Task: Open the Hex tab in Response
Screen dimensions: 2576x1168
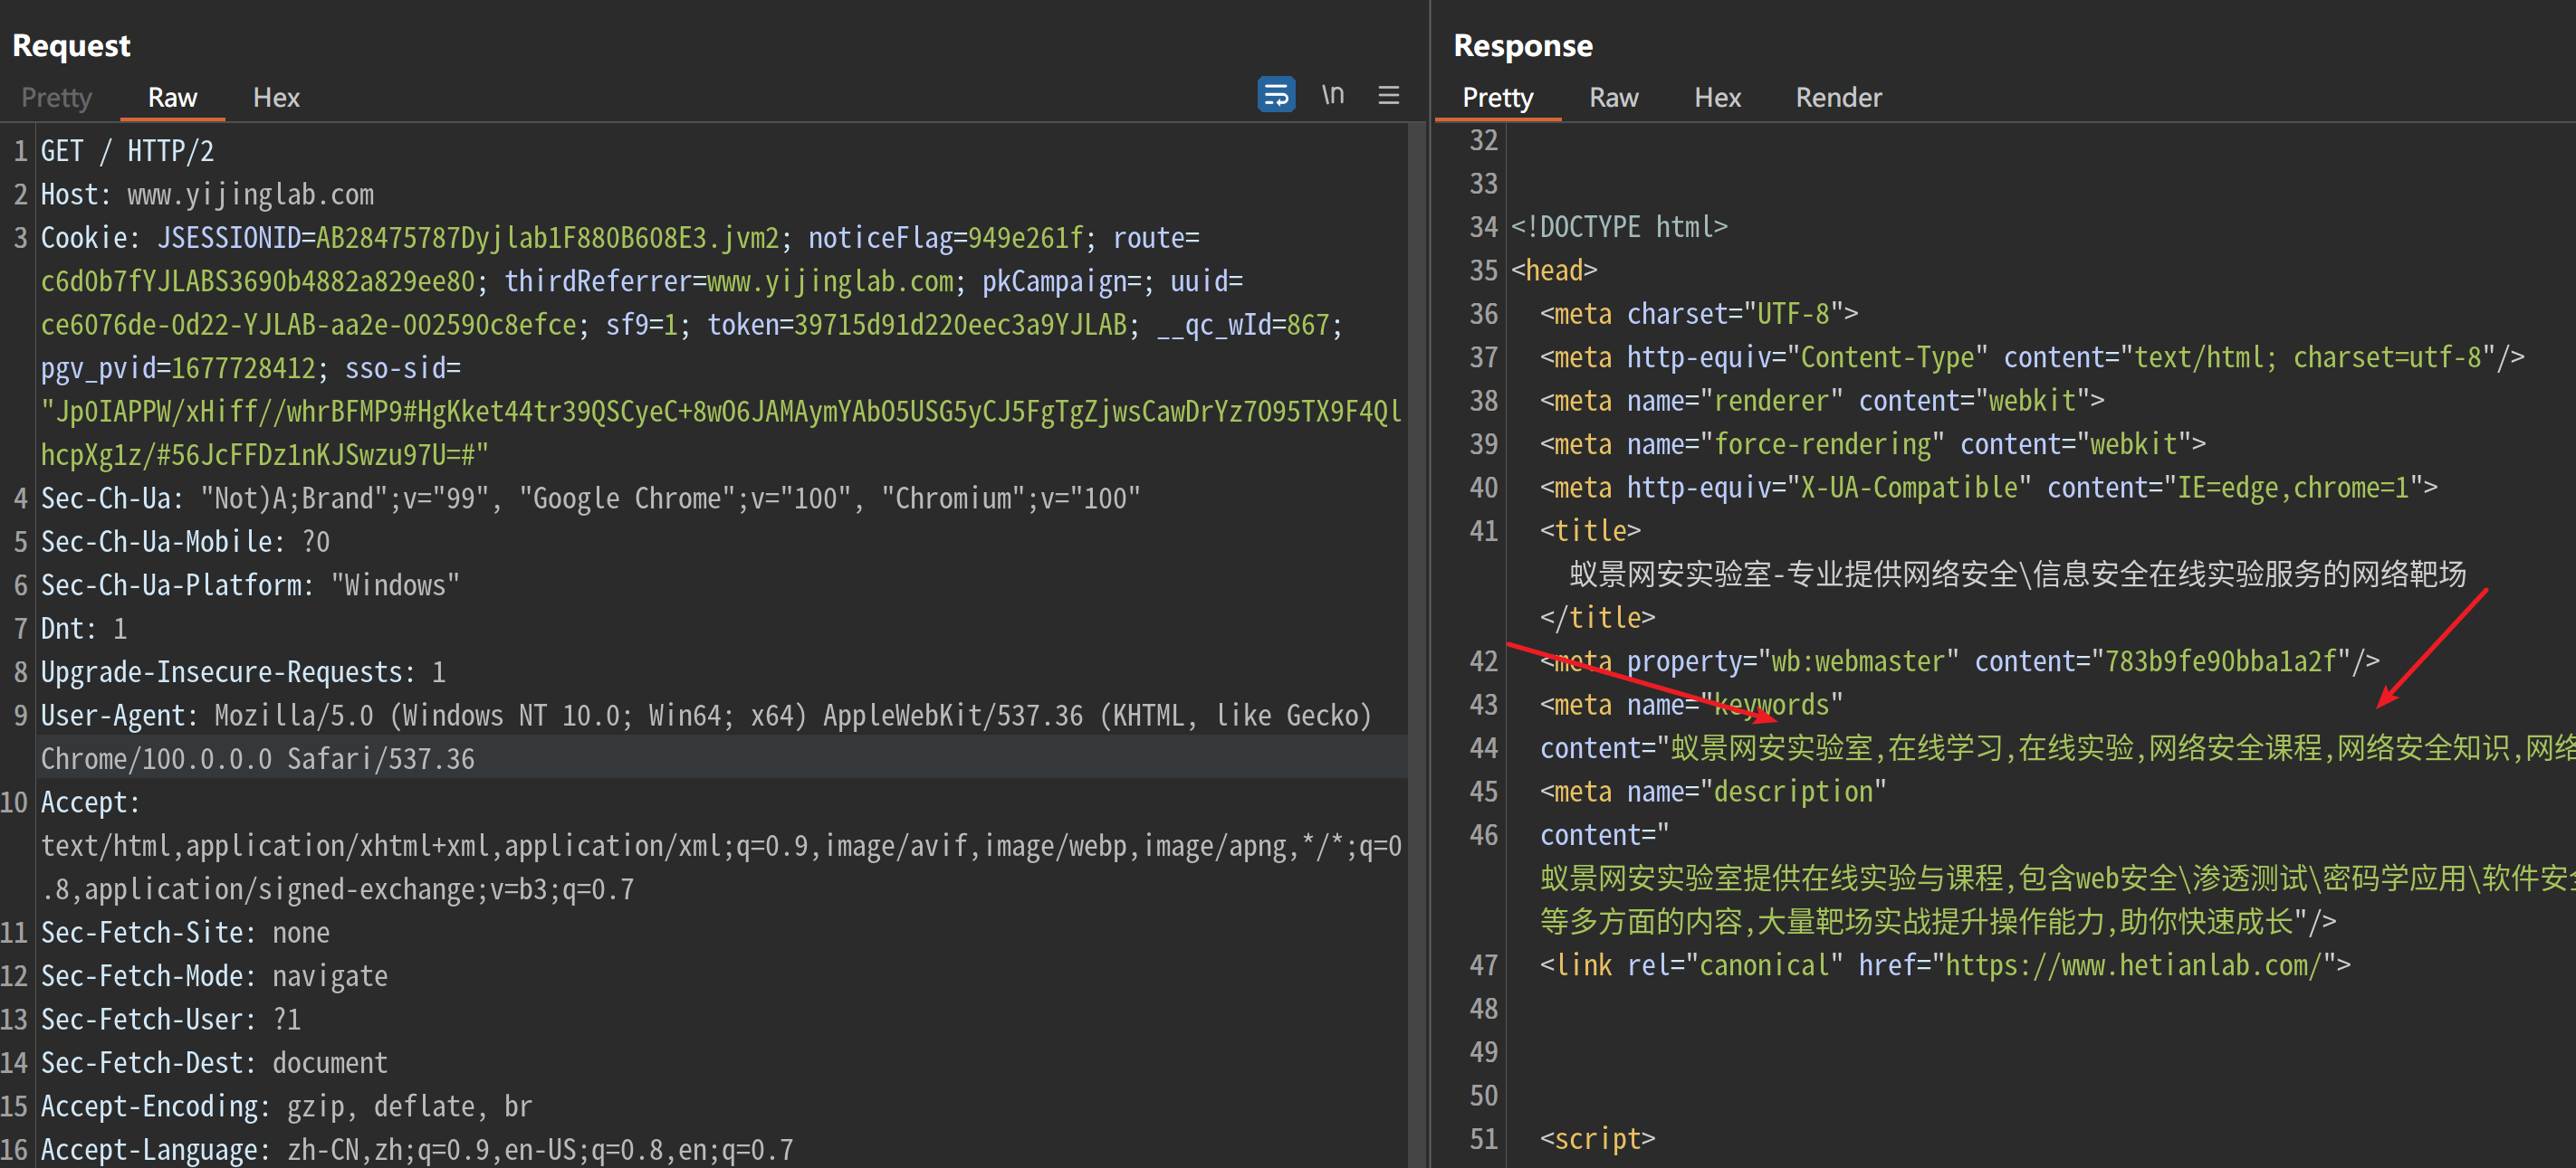Action: click(x=1717, y=98)
